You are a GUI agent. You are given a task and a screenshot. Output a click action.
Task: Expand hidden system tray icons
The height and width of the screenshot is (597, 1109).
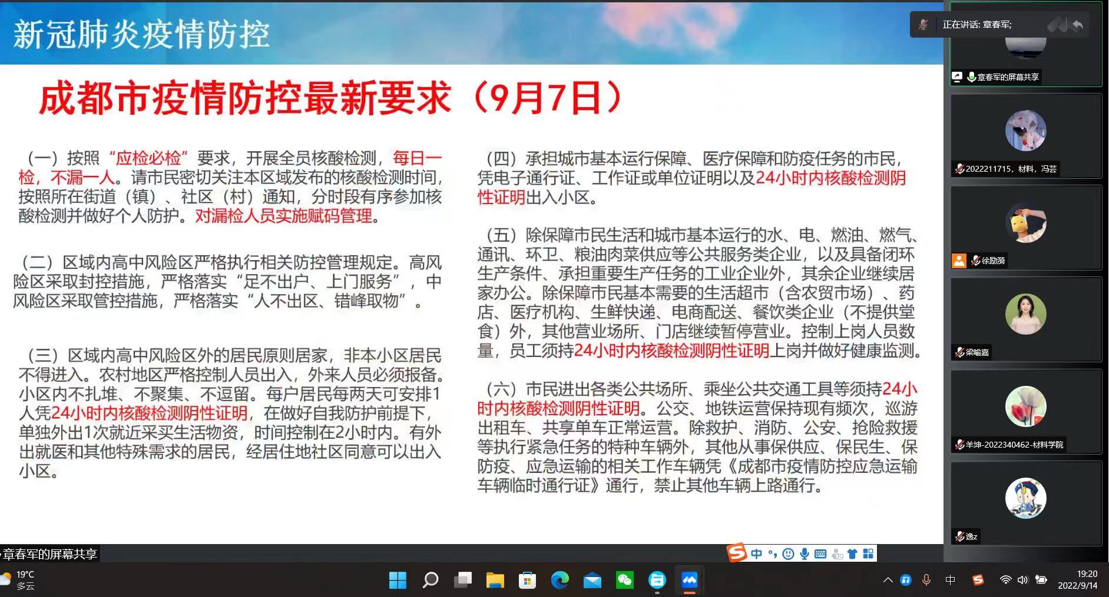coord(888,580)
